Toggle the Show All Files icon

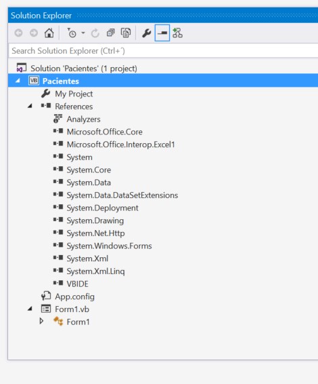coord(126,33)
